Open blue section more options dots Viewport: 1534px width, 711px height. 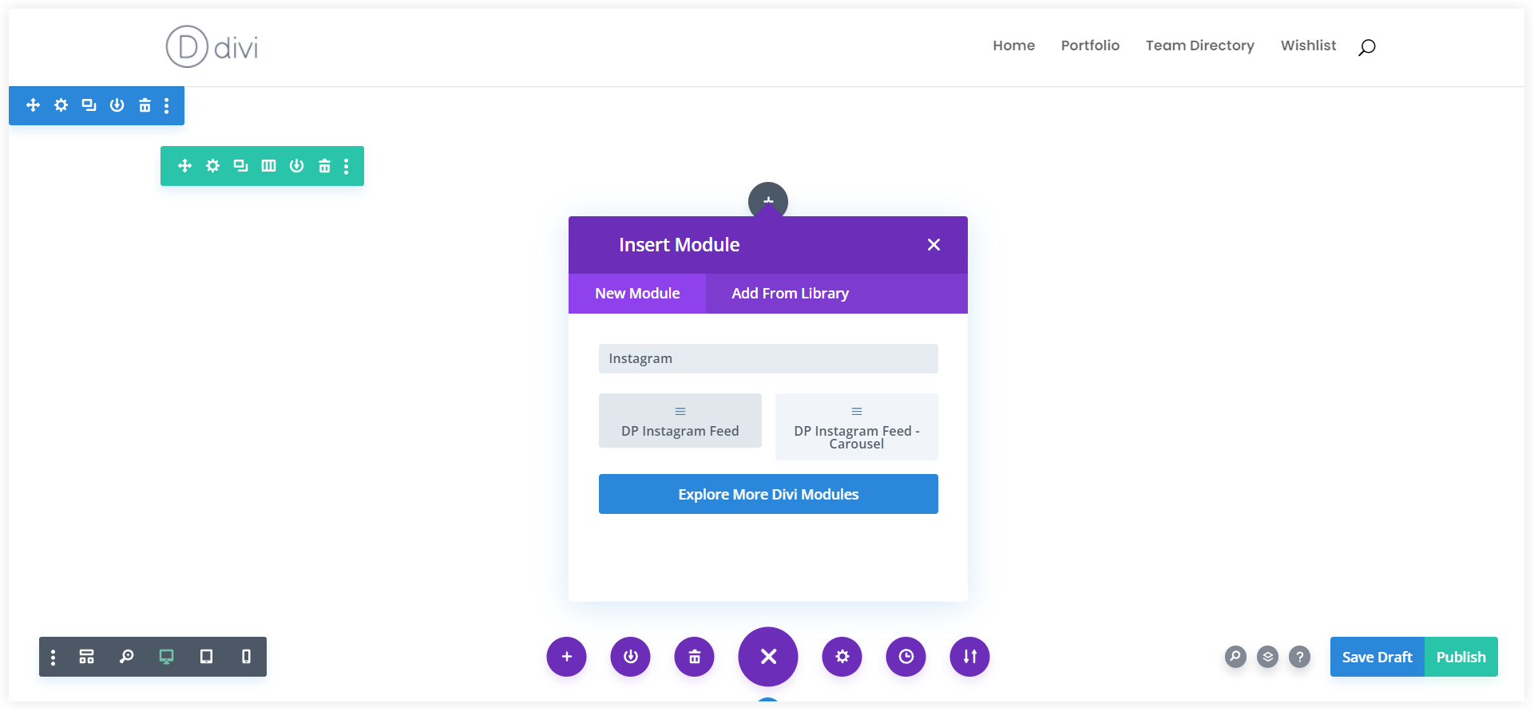click(x=166, y=105)
